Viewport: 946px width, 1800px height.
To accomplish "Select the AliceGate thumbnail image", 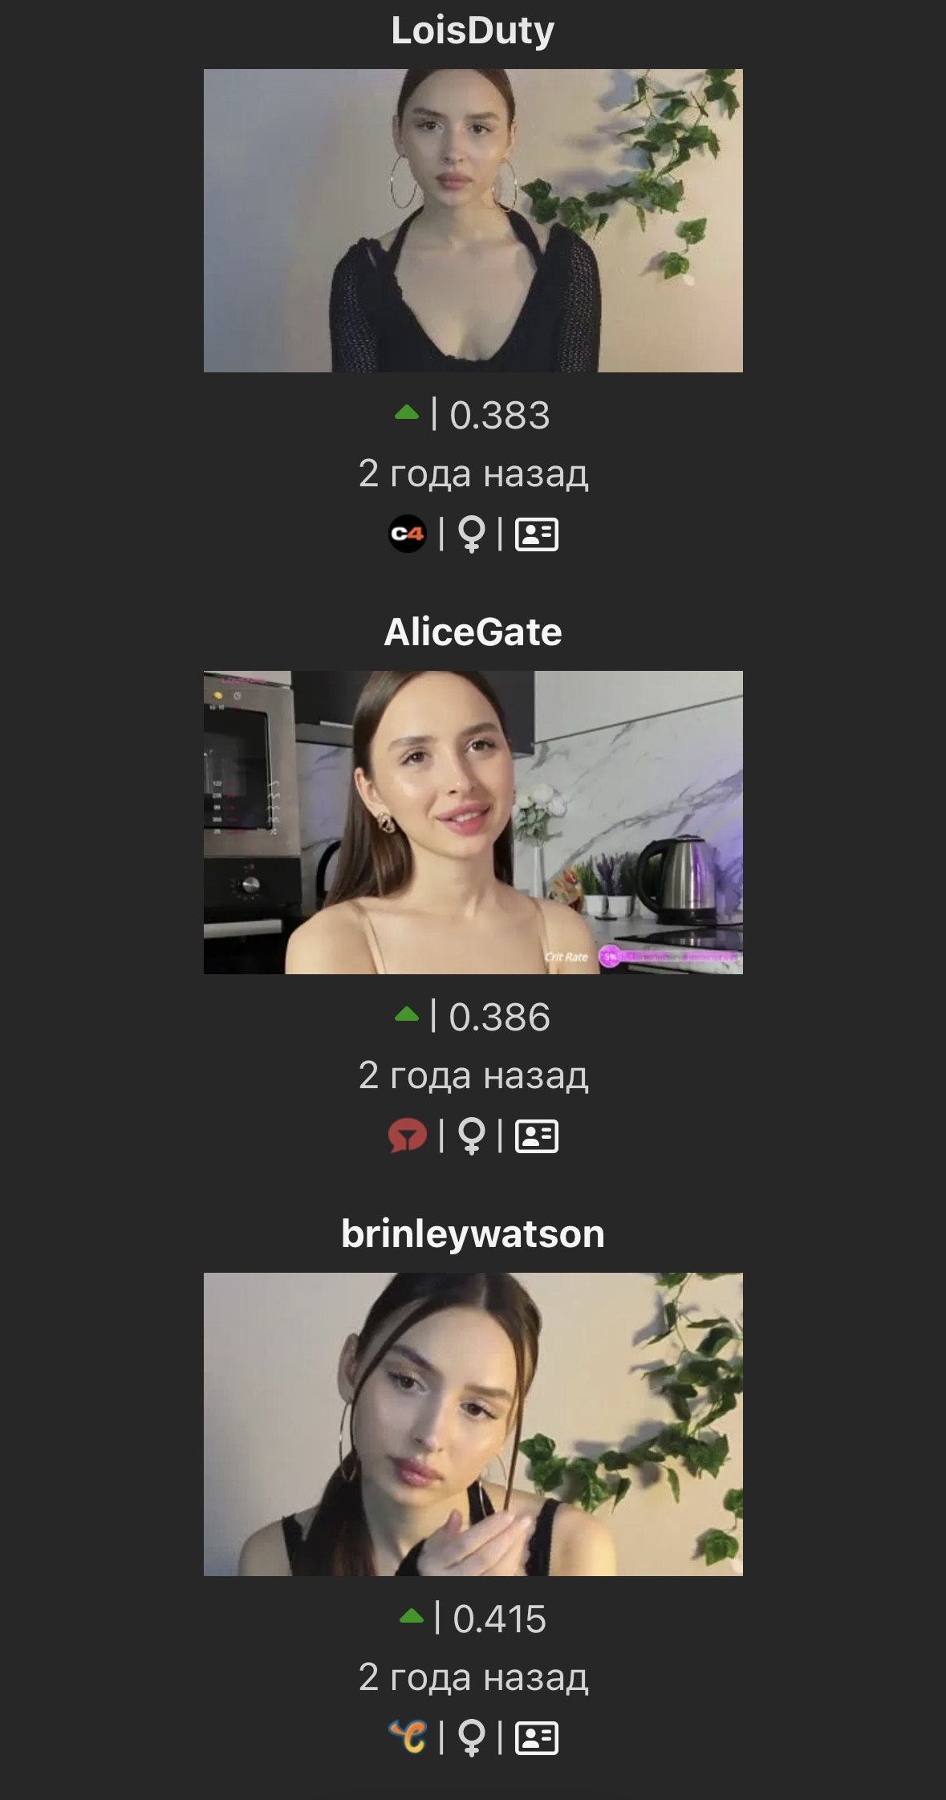I will (473, 823).
